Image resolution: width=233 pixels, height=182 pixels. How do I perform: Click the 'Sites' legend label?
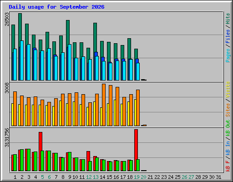(x=228, y=110)
